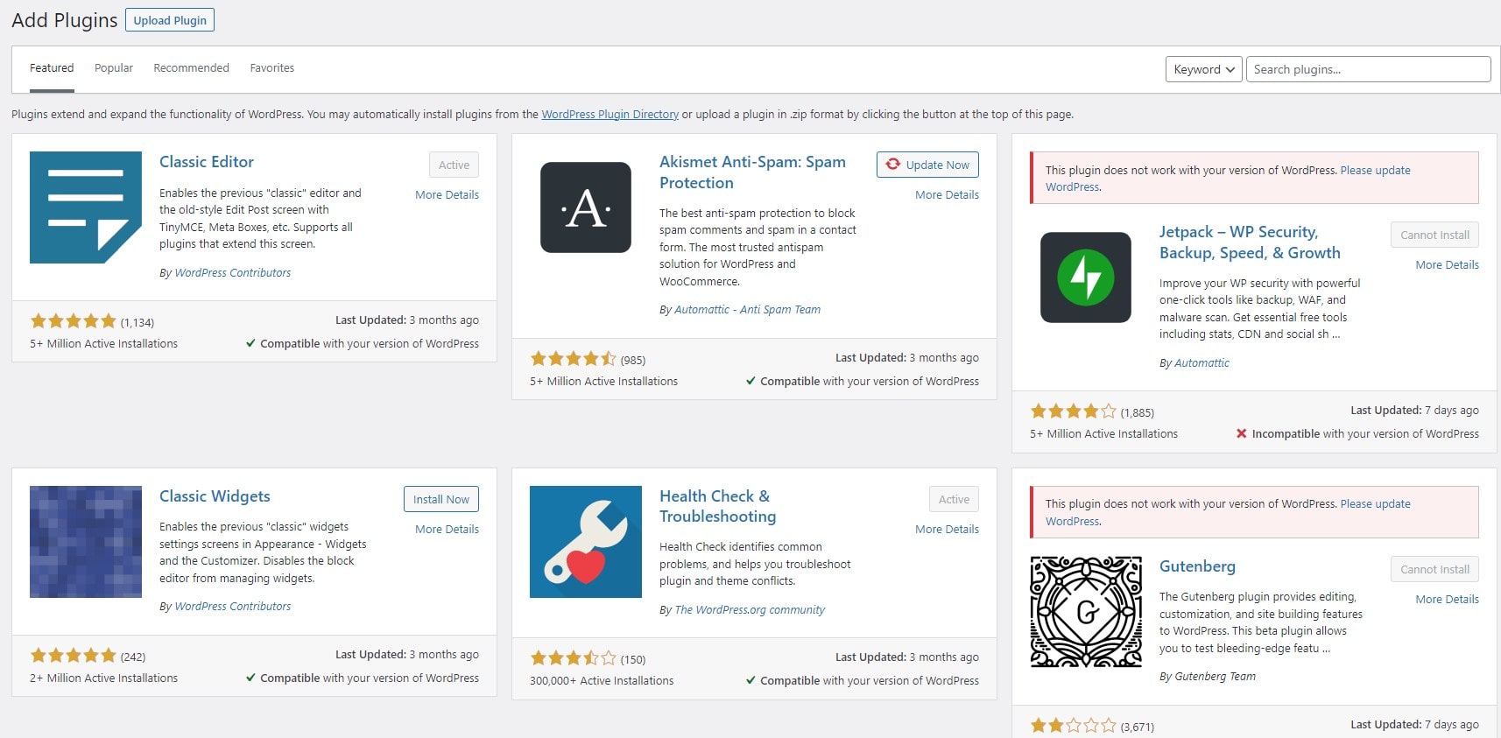
Task: Open the WordPress Plugin Directory link
Action: click(610, 115)
